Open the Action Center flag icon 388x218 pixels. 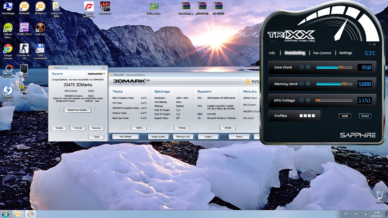tap(356, 214)
